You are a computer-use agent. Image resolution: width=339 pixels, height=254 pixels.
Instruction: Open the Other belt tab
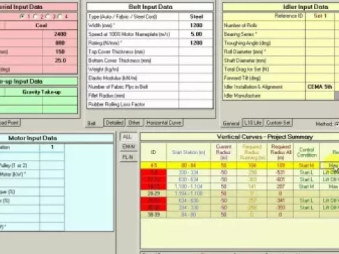coord(135,123)
